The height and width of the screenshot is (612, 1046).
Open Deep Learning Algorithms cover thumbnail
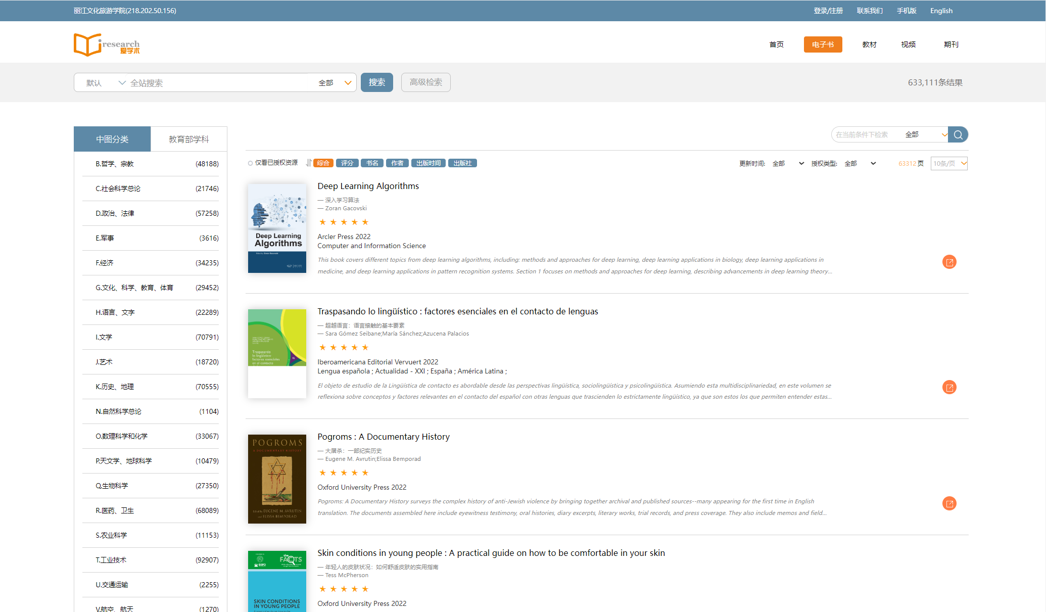277,228
